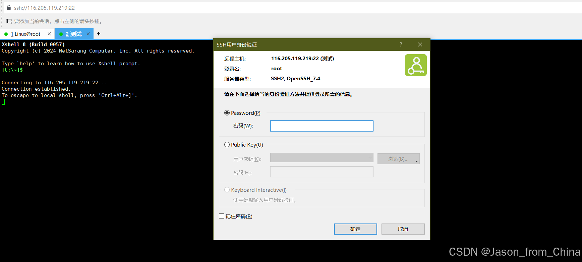
Task: Click the 密码(H) passphrase field
Action: (x=322, y=172)
